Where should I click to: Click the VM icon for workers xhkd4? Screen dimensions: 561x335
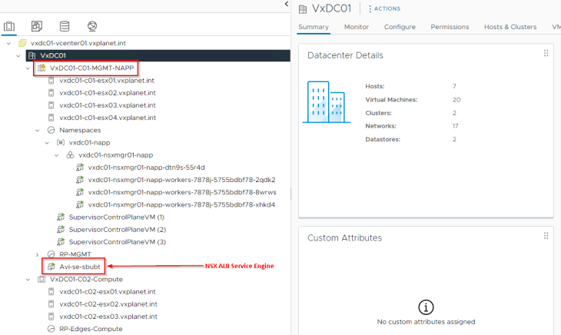[80, 205]
